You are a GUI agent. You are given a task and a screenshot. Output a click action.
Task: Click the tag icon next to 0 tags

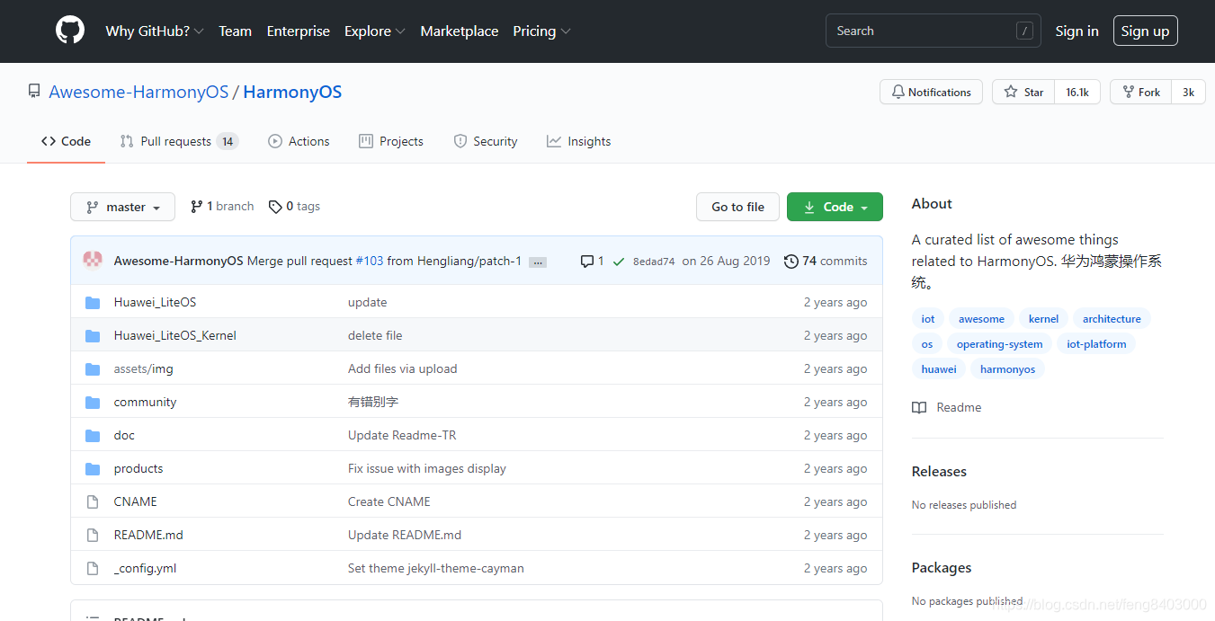275,207
